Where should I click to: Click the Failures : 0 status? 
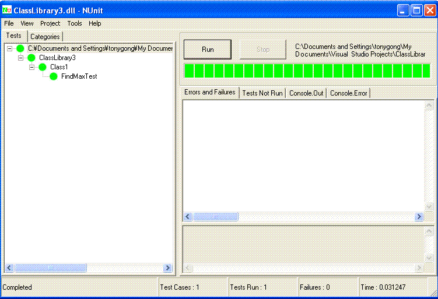coord(315,287)
